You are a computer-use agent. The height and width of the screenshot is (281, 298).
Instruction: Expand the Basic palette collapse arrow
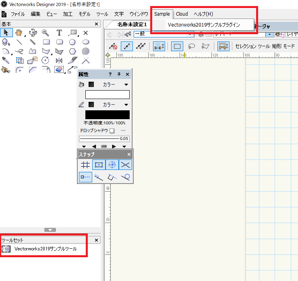(50, 230)
